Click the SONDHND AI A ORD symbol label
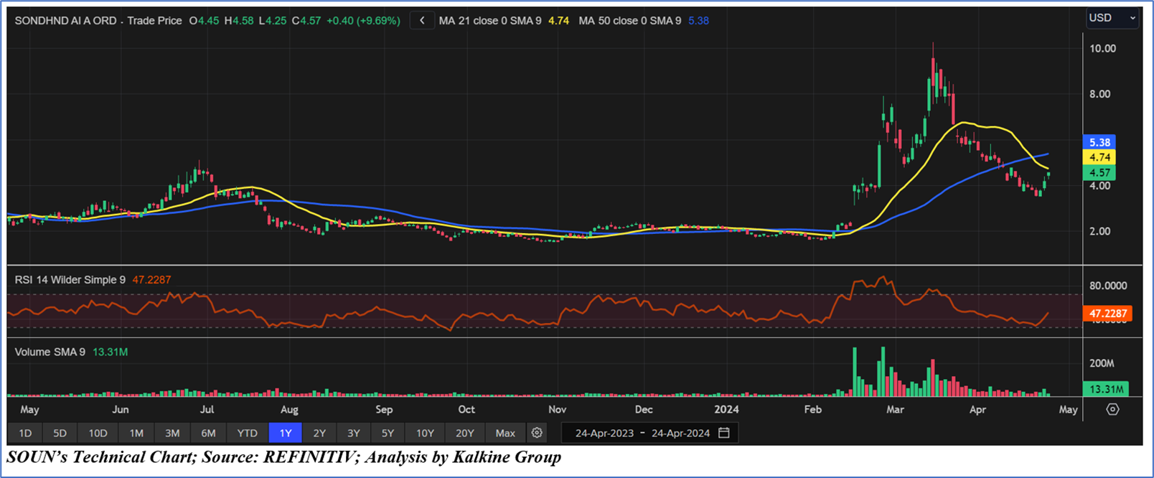The width and height of the screenshot is (1154, 478). [x=65, y=21]
